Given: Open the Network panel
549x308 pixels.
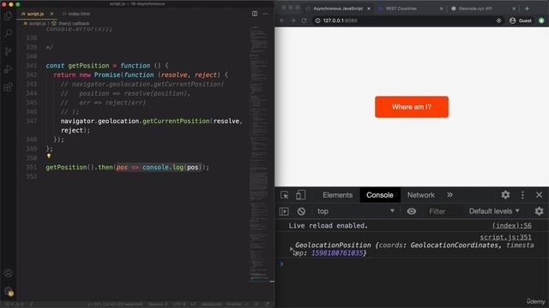Looking at the screenshot, I should point(420,195).
